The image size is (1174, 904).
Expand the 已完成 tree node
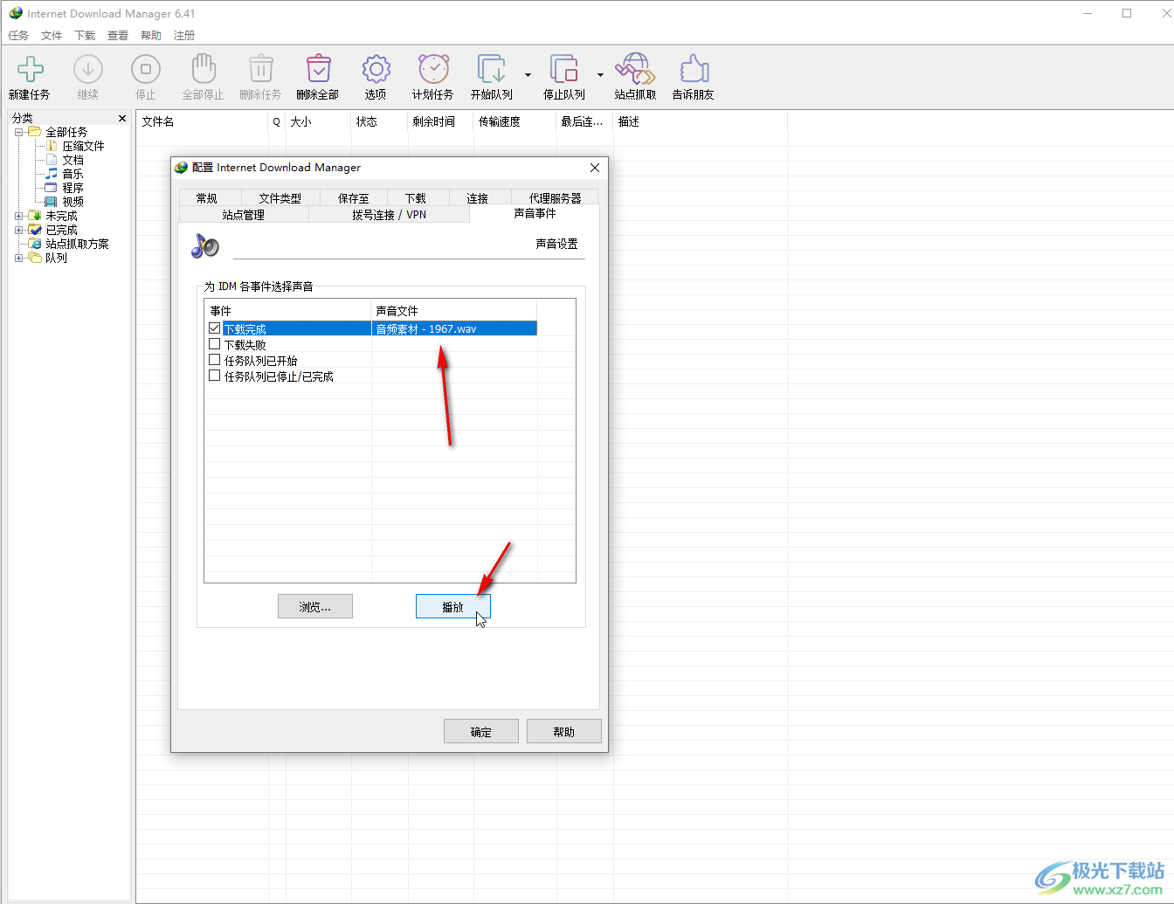[x=19, y=230]
